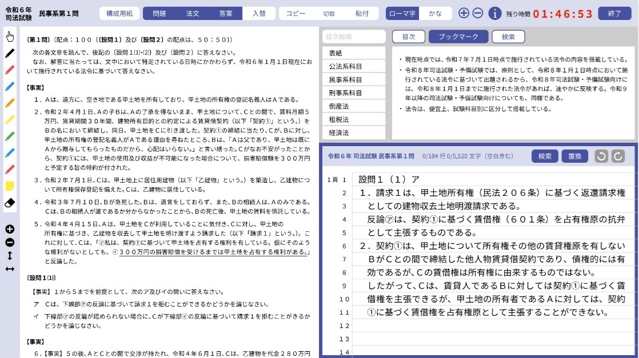The width and height of the screenshot is (639, 358).
Task: Open the information (i) icon
Action: [495, 14]
